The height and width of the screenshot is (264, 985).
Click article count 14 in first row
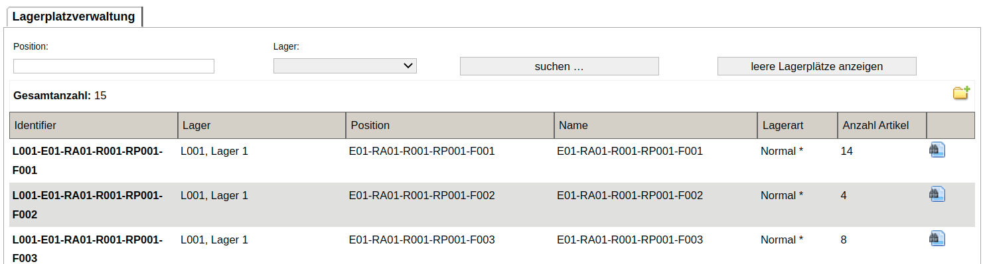click(846, 151)
